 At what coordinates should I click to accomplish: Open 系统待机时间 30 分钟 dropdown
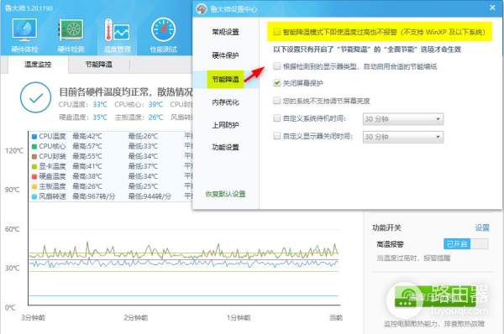[403, 119]
